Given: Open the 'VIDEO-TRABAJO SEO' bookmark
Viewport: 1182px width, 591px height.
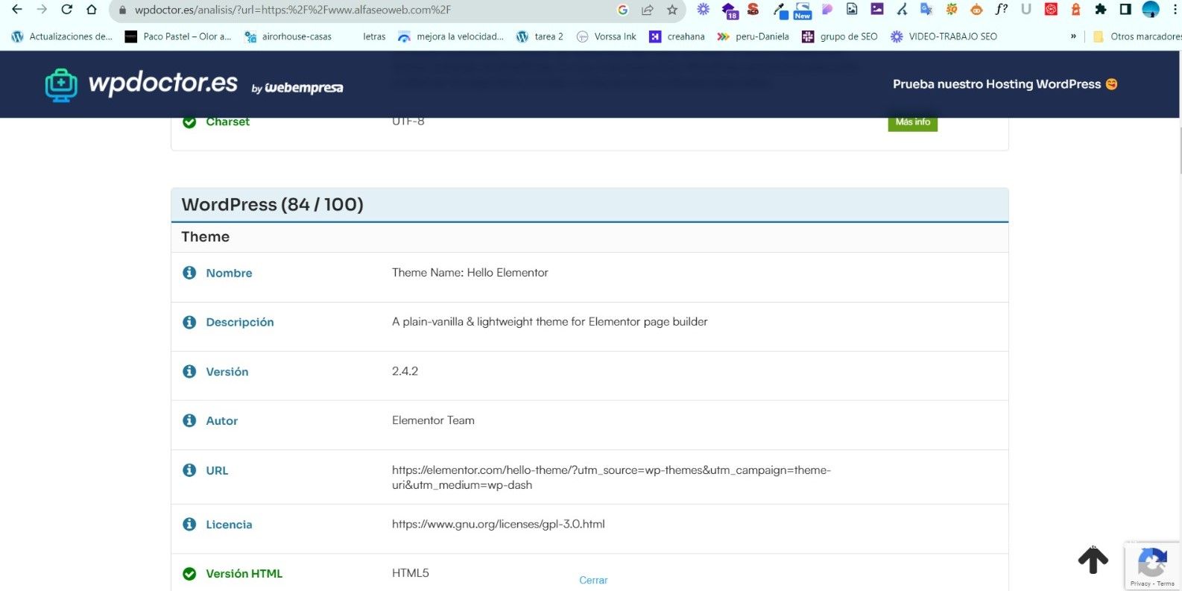Looking at the screenshot, I should (944, 37).
